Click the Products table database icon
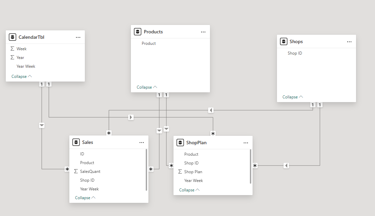375x216 pixels. 138,32
